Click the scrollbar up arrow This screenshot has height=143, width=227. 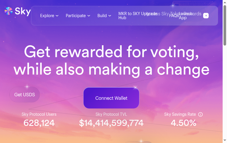pos(225,2)
